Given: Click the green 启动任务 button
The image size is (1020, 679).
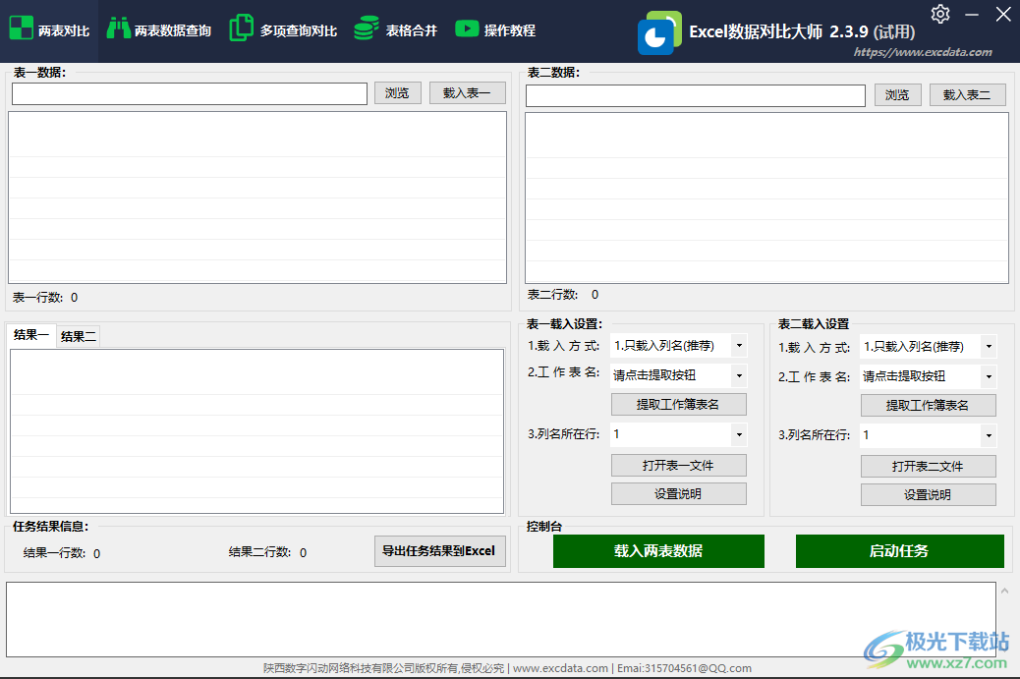Looking at the screenshot, I should click(x=900, y=551).
